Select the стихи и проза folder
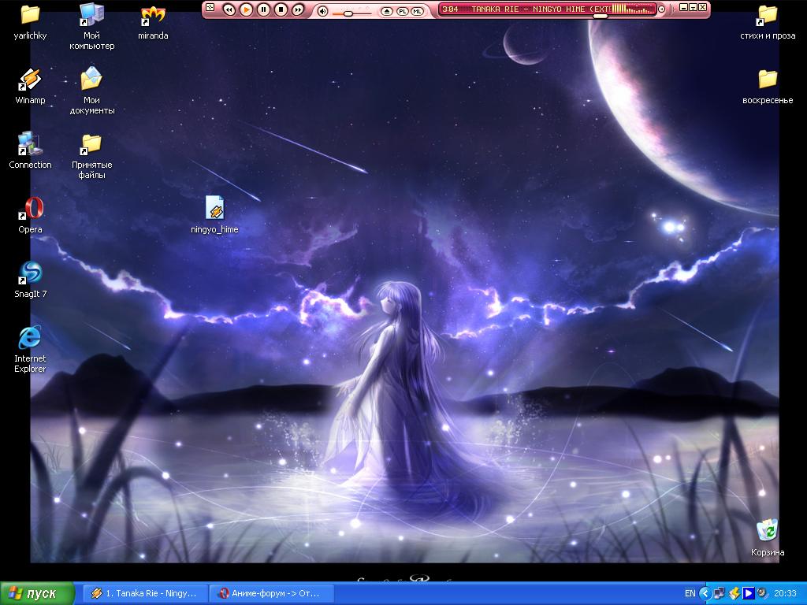807x605 pixels. click(768, 23)
